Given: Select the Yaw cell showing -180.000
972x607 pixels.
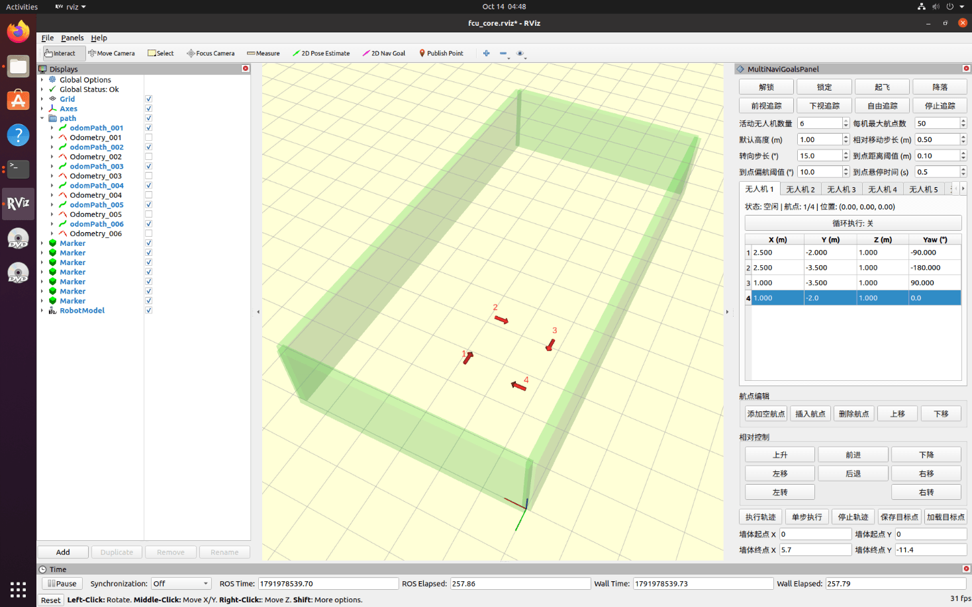Looking at the screenshot, I should tap(934, 268).
